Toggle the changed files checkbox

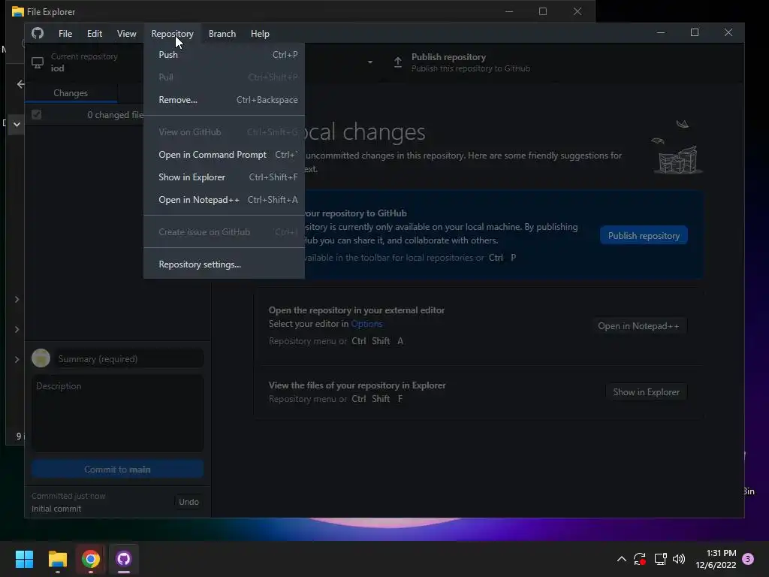[x=36, y=115]
